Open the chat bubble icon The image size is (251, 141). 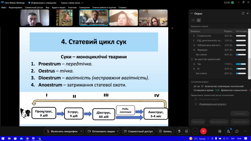[x=237, y=131]
